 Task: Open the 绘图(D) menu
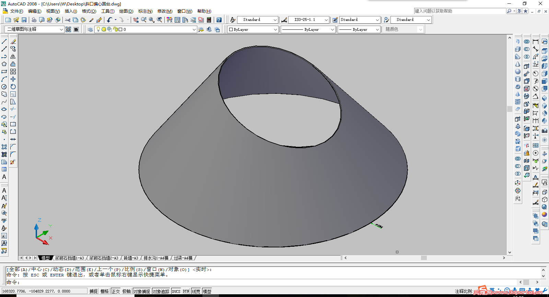[126, 11]
